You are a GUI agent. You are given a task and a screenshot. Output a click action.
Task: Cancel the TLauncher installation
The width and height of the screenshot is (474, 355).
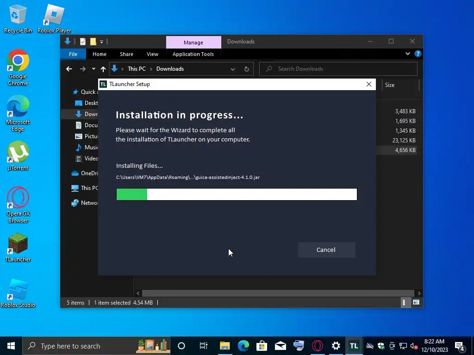[326, 250]
